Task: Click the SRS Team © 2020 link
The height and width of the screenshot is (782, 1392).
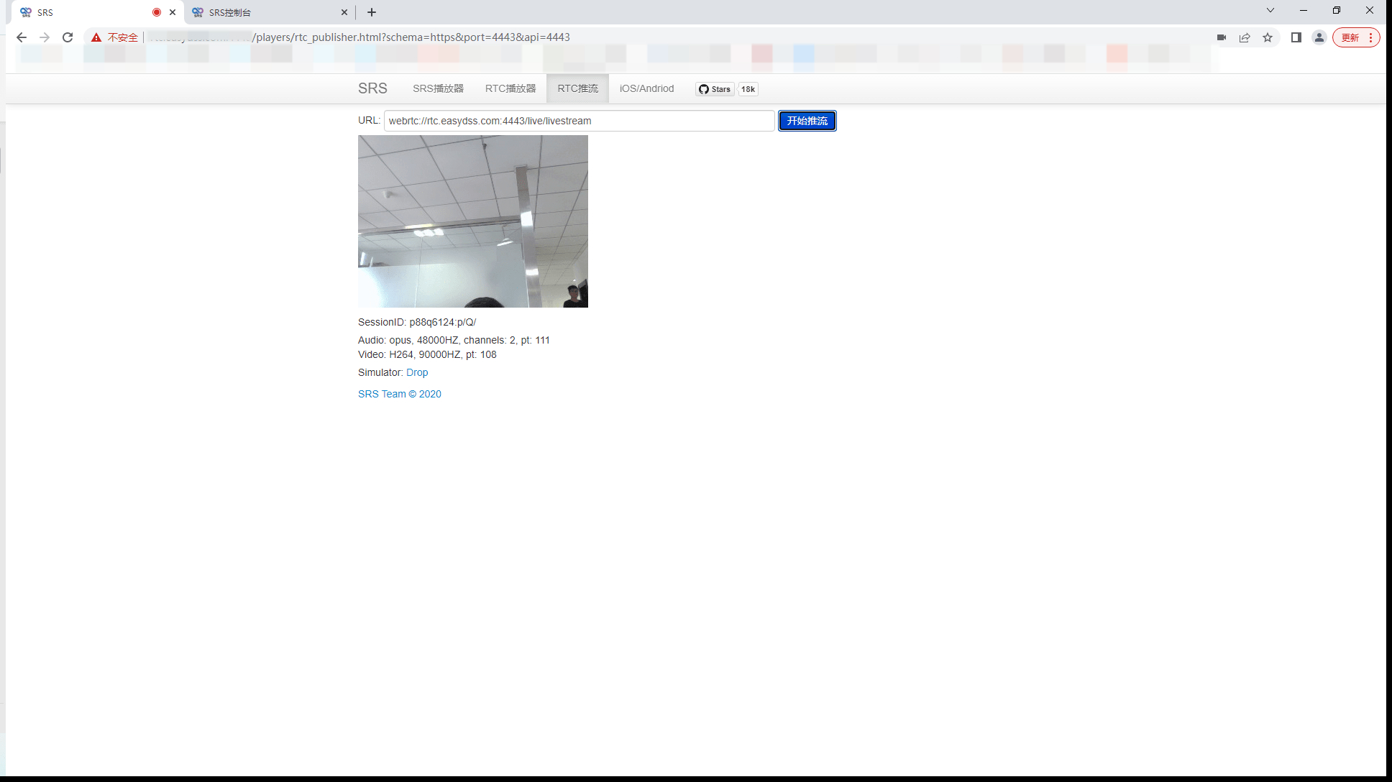Action: click(x=399, y=394)
